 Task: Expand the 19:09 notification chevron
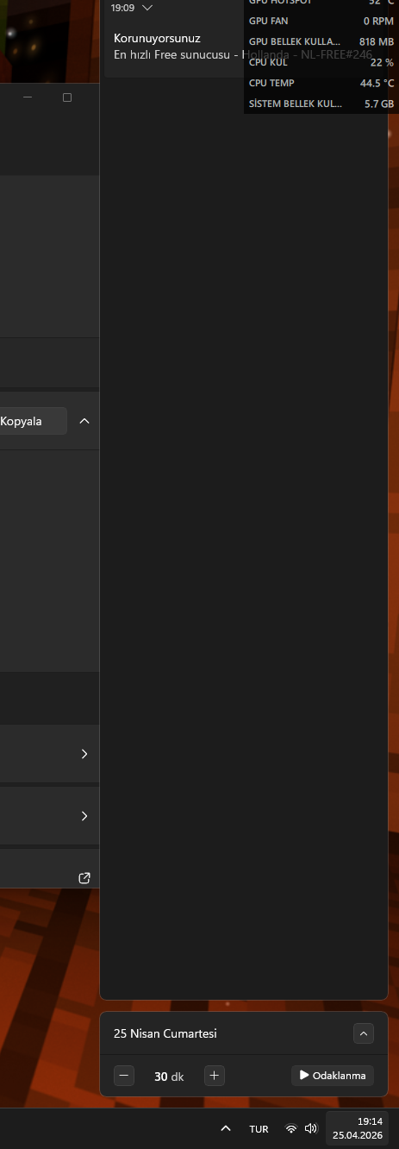pos(147,8)
